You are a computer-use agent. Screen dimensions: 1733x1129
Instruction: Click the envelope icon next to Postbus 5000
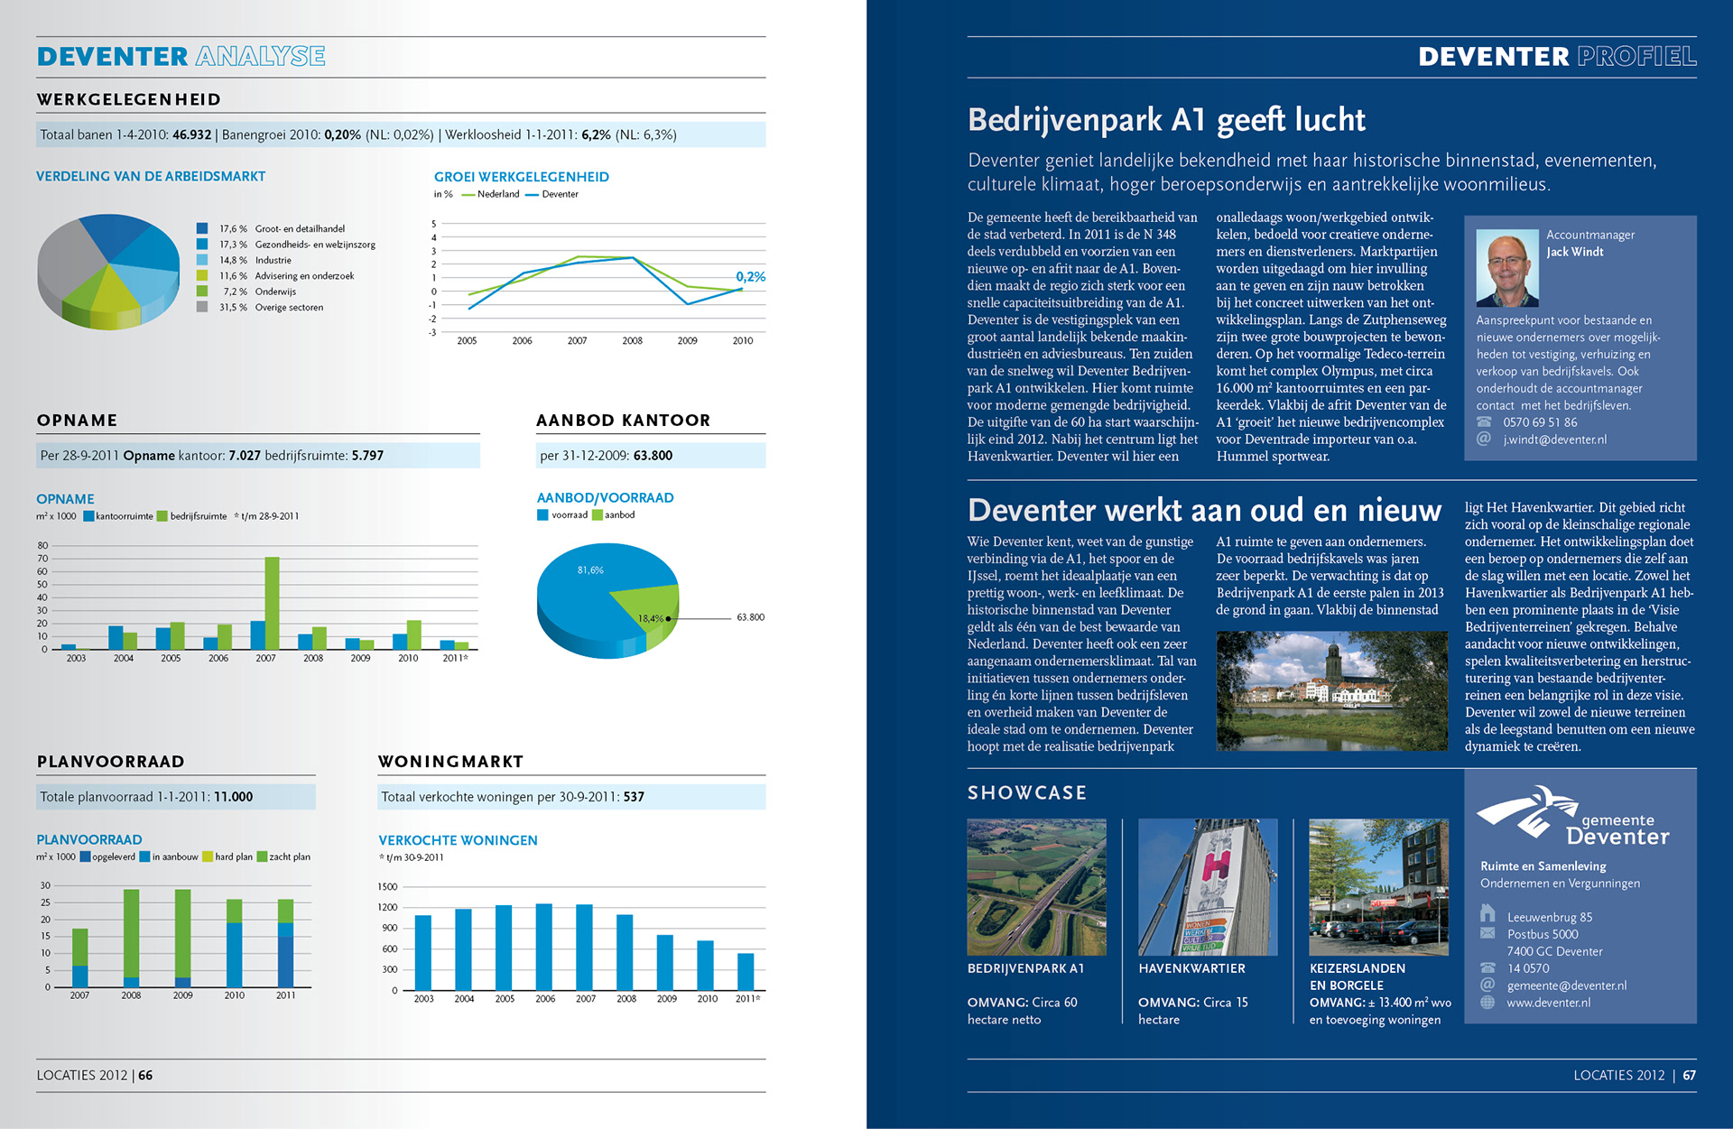(1487, 933)
